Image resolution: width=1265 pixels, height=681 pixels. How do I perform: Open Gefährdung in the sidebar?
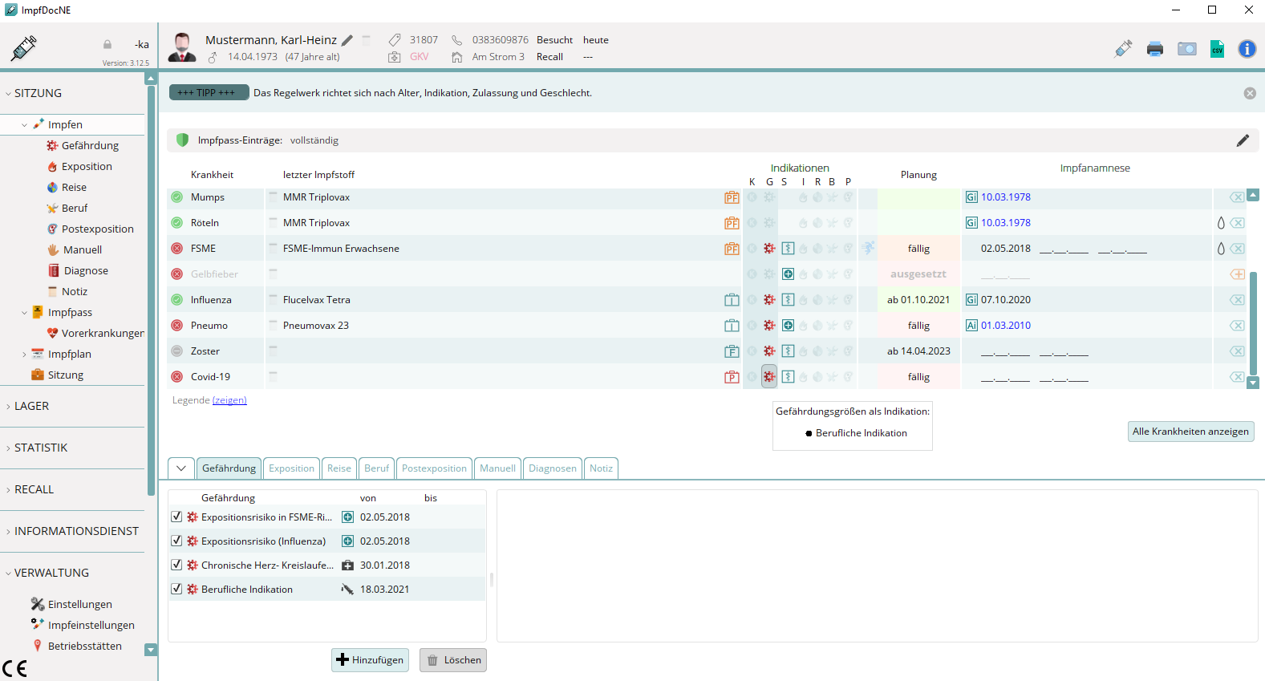pyautogui.click(x=90, y=145)
